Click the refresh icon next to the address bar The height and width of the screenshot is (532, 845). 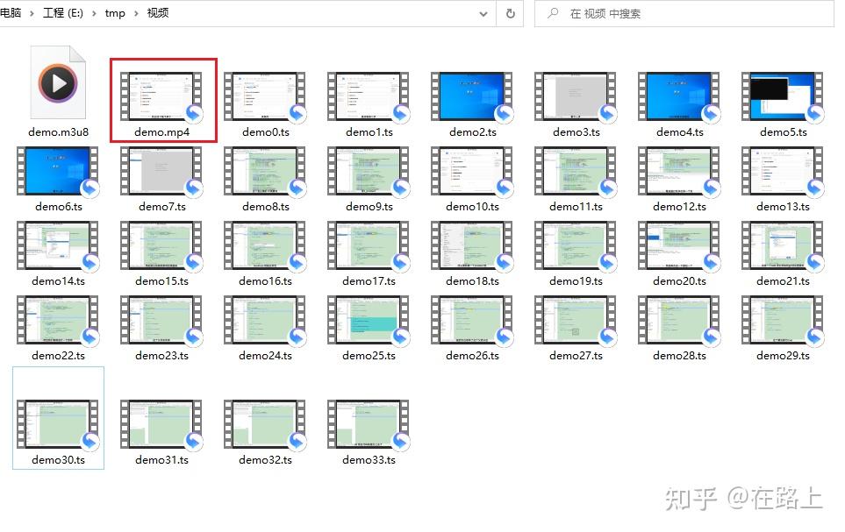coord(510,13)
